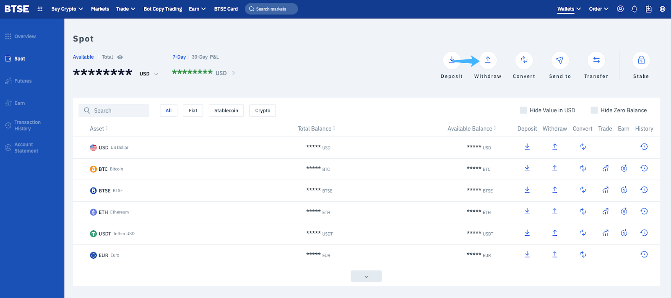Viewport: 671px width, 298px height.
Task: Expand the Earn dropdown in header
Action: point(197,9)
